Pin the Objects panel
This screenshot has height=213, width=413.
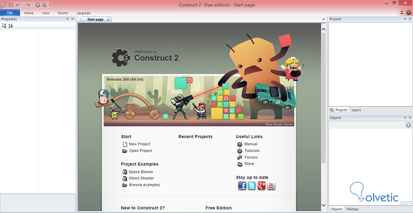pos(405,118)
